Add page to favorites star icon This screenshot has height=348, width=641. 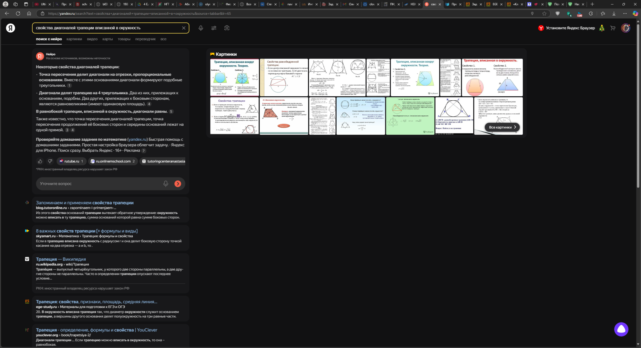tap(544, 13)
